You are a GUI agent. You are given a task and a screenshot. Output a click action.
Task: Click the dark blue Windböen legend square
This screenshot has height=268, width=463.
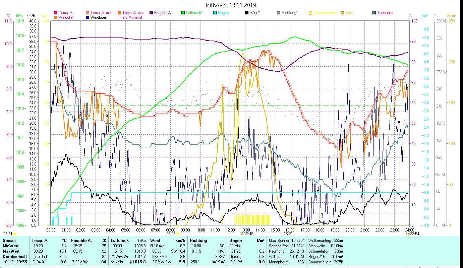coord(88,17)
